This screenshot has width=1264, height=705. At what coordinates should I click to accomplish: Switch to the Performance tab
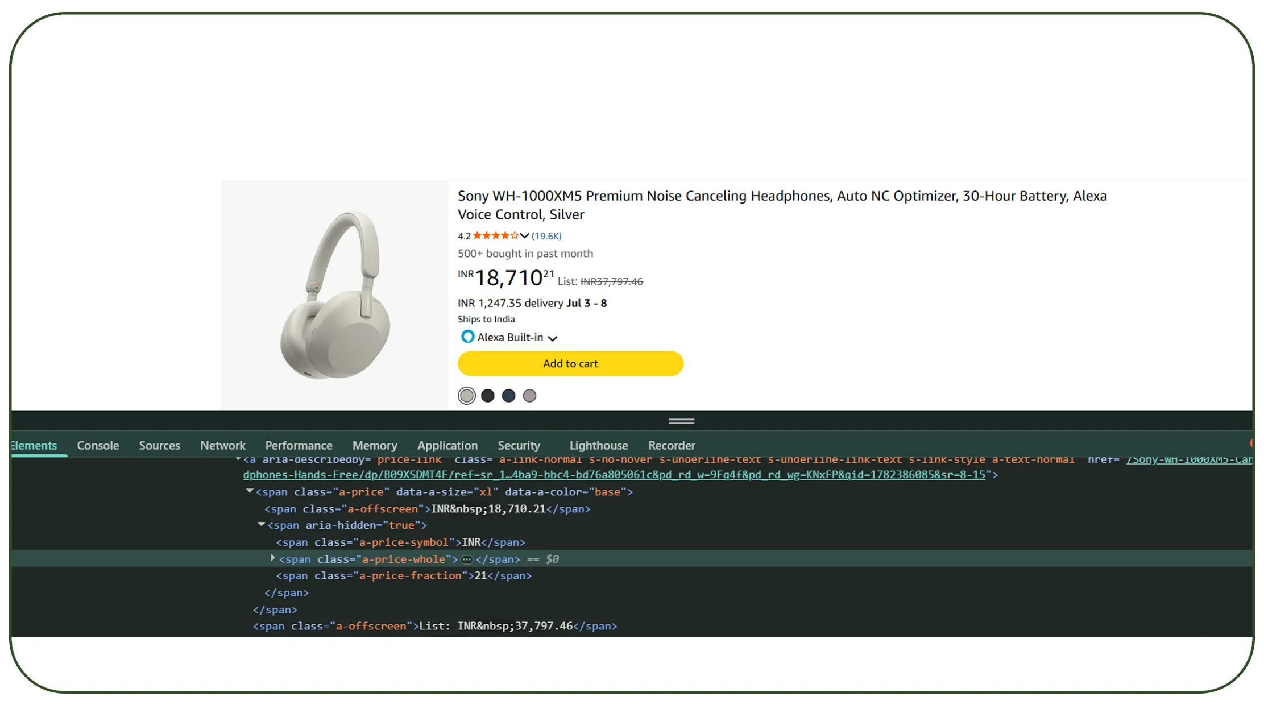tap(299, 445)
